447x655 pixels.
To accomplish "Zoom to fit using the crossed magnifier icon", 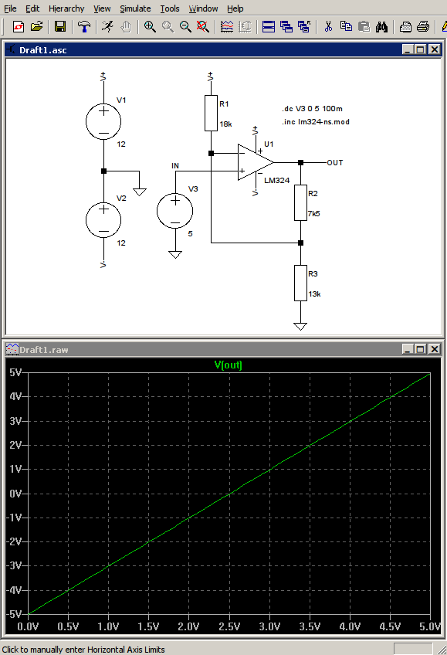I will (x=203, y=27).
